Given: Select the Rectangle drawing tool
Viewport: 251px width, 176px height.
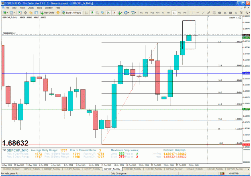Looking at the screenshot, I should click(x=231, y=12).
